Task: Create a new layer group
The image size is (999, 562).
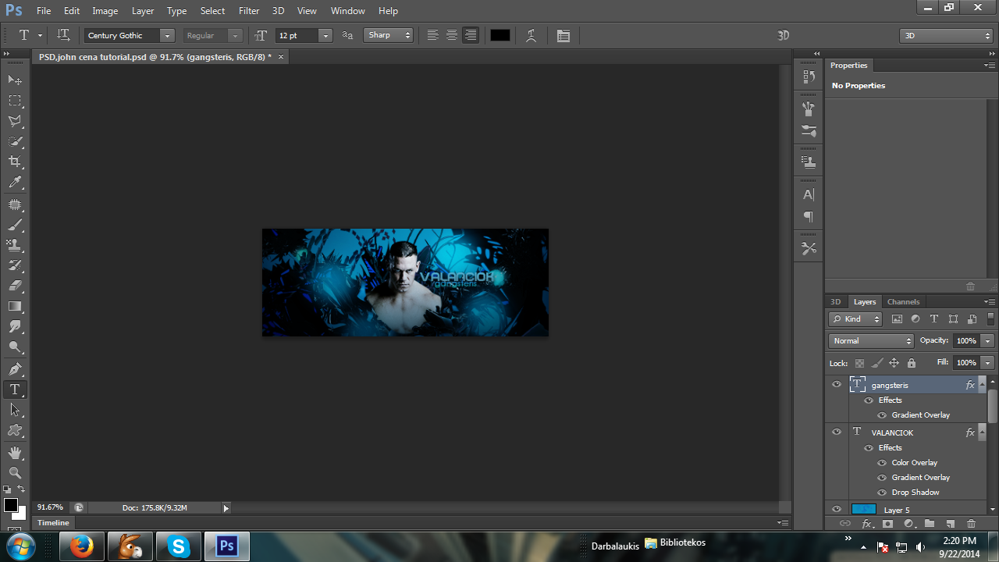Action: (929, 524)
